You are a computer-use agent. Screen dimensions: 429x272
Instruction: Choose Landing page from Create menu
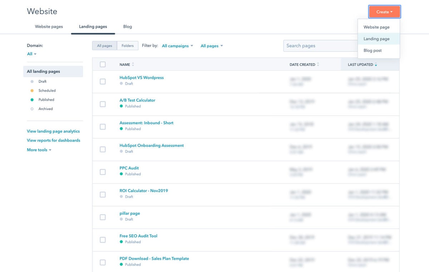point(379,39)
